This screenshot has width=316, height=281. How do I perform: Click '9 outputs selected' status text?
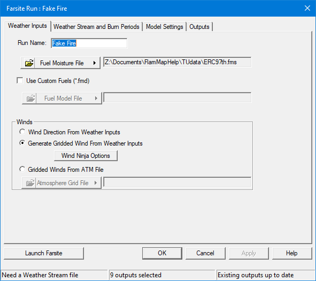pos(136,275)
